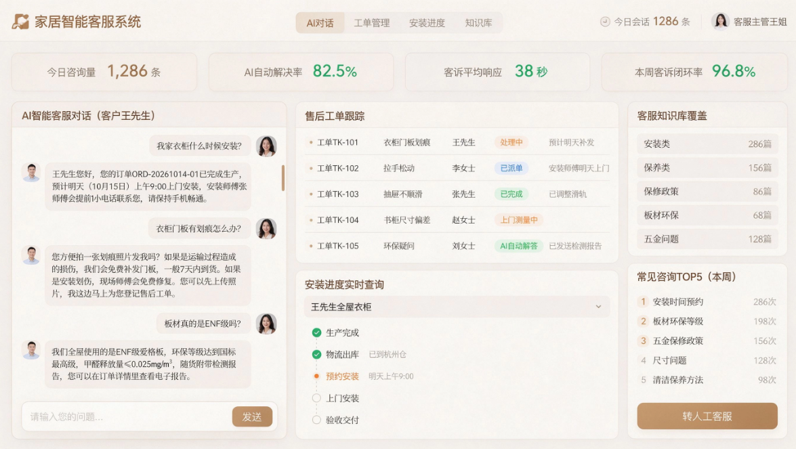Click customer avatar next to 我家衣柜什么时候安装?
The image size is (796, 449).
click(266, 146)
